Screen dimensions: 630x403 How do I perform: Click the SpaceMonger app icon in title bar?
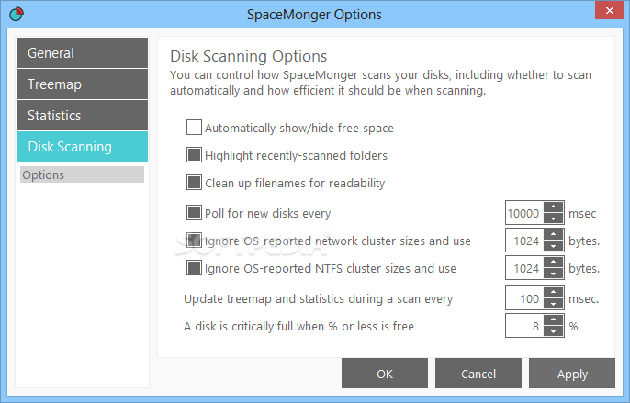click(x=17, y=14)
